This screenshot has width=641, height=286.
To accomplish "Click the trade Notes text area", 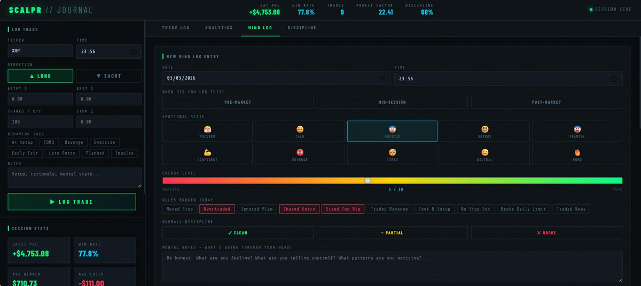I will [x=75, y=177].
